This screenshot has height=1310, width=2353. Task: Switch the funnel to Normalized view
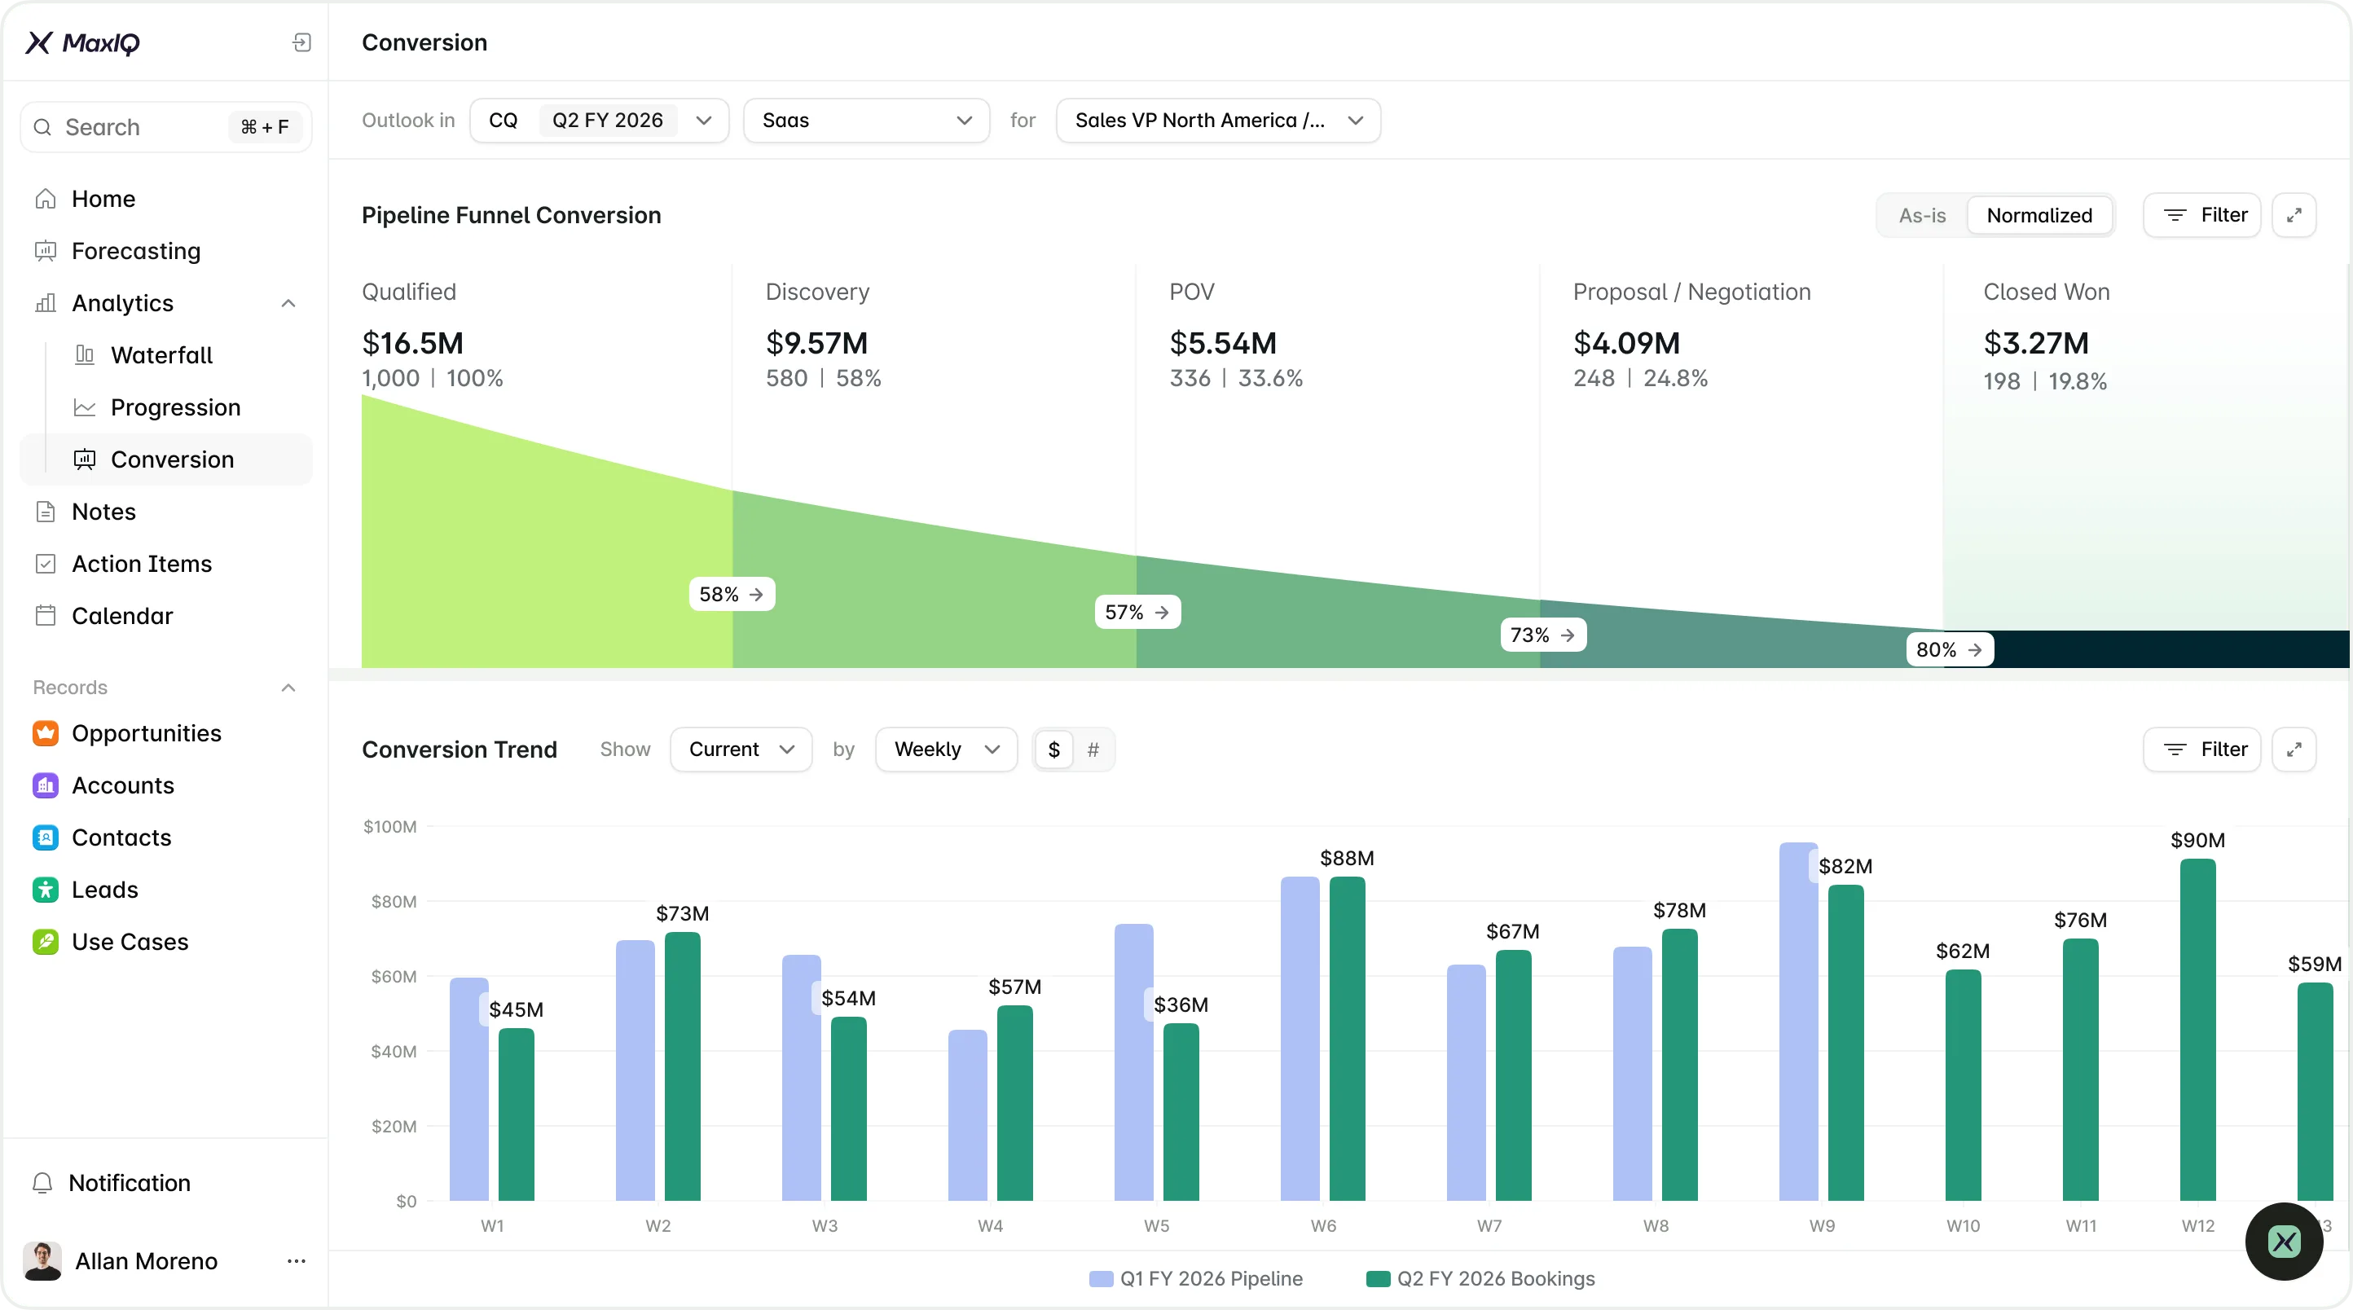click(2039, 216)
